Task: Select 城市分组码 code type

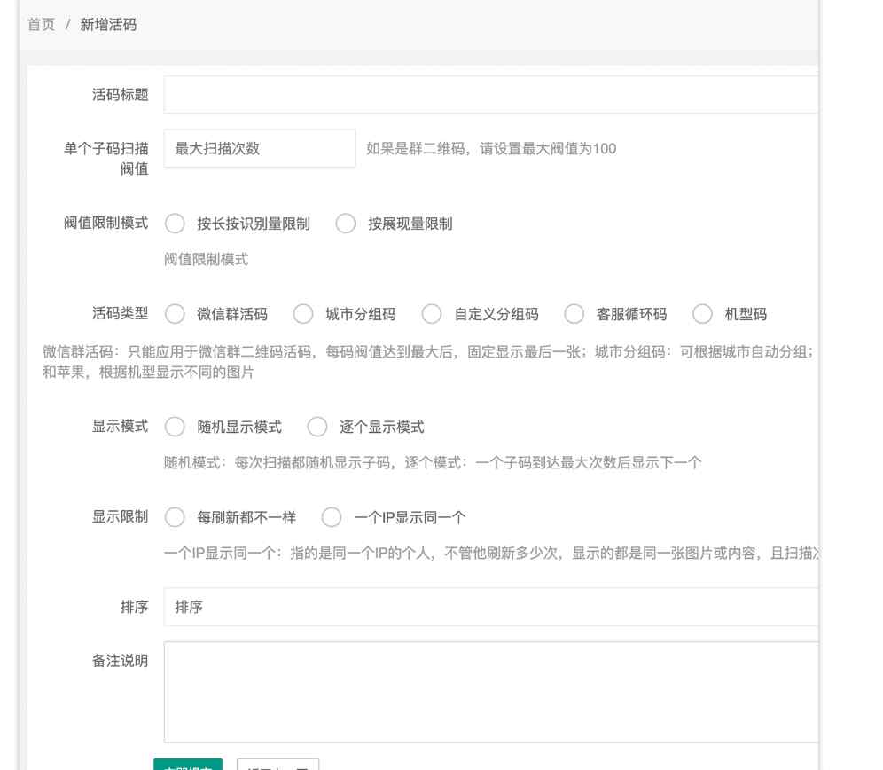Action: click(x=304, y=314)
